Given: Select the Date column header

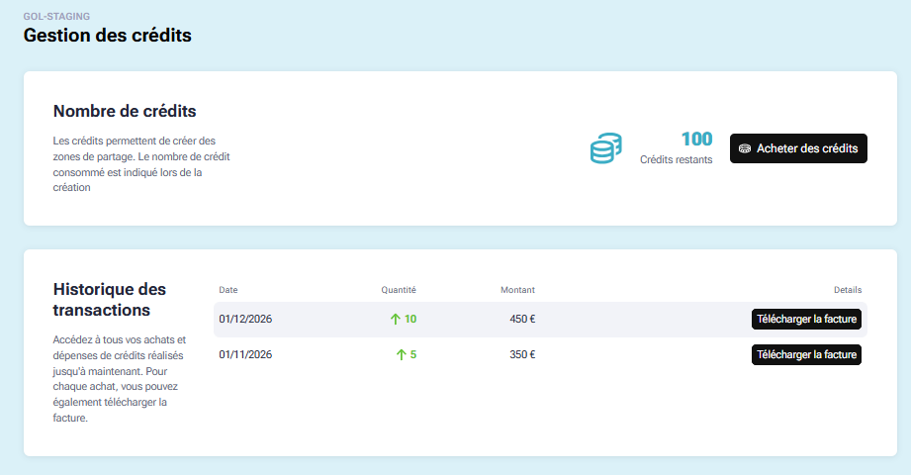Looking at the screenshot, I should 228,290.
